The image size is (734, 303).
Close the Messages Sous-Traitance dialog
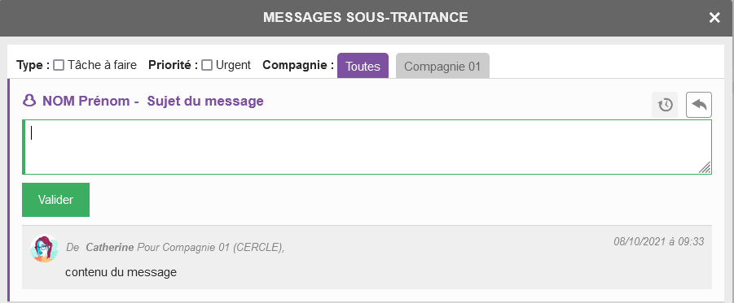[714, 18]
